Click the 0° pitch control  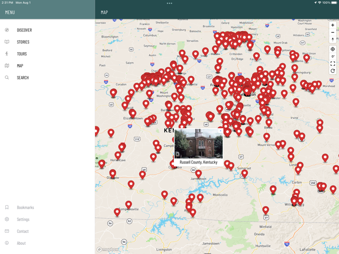click(333, 57)
